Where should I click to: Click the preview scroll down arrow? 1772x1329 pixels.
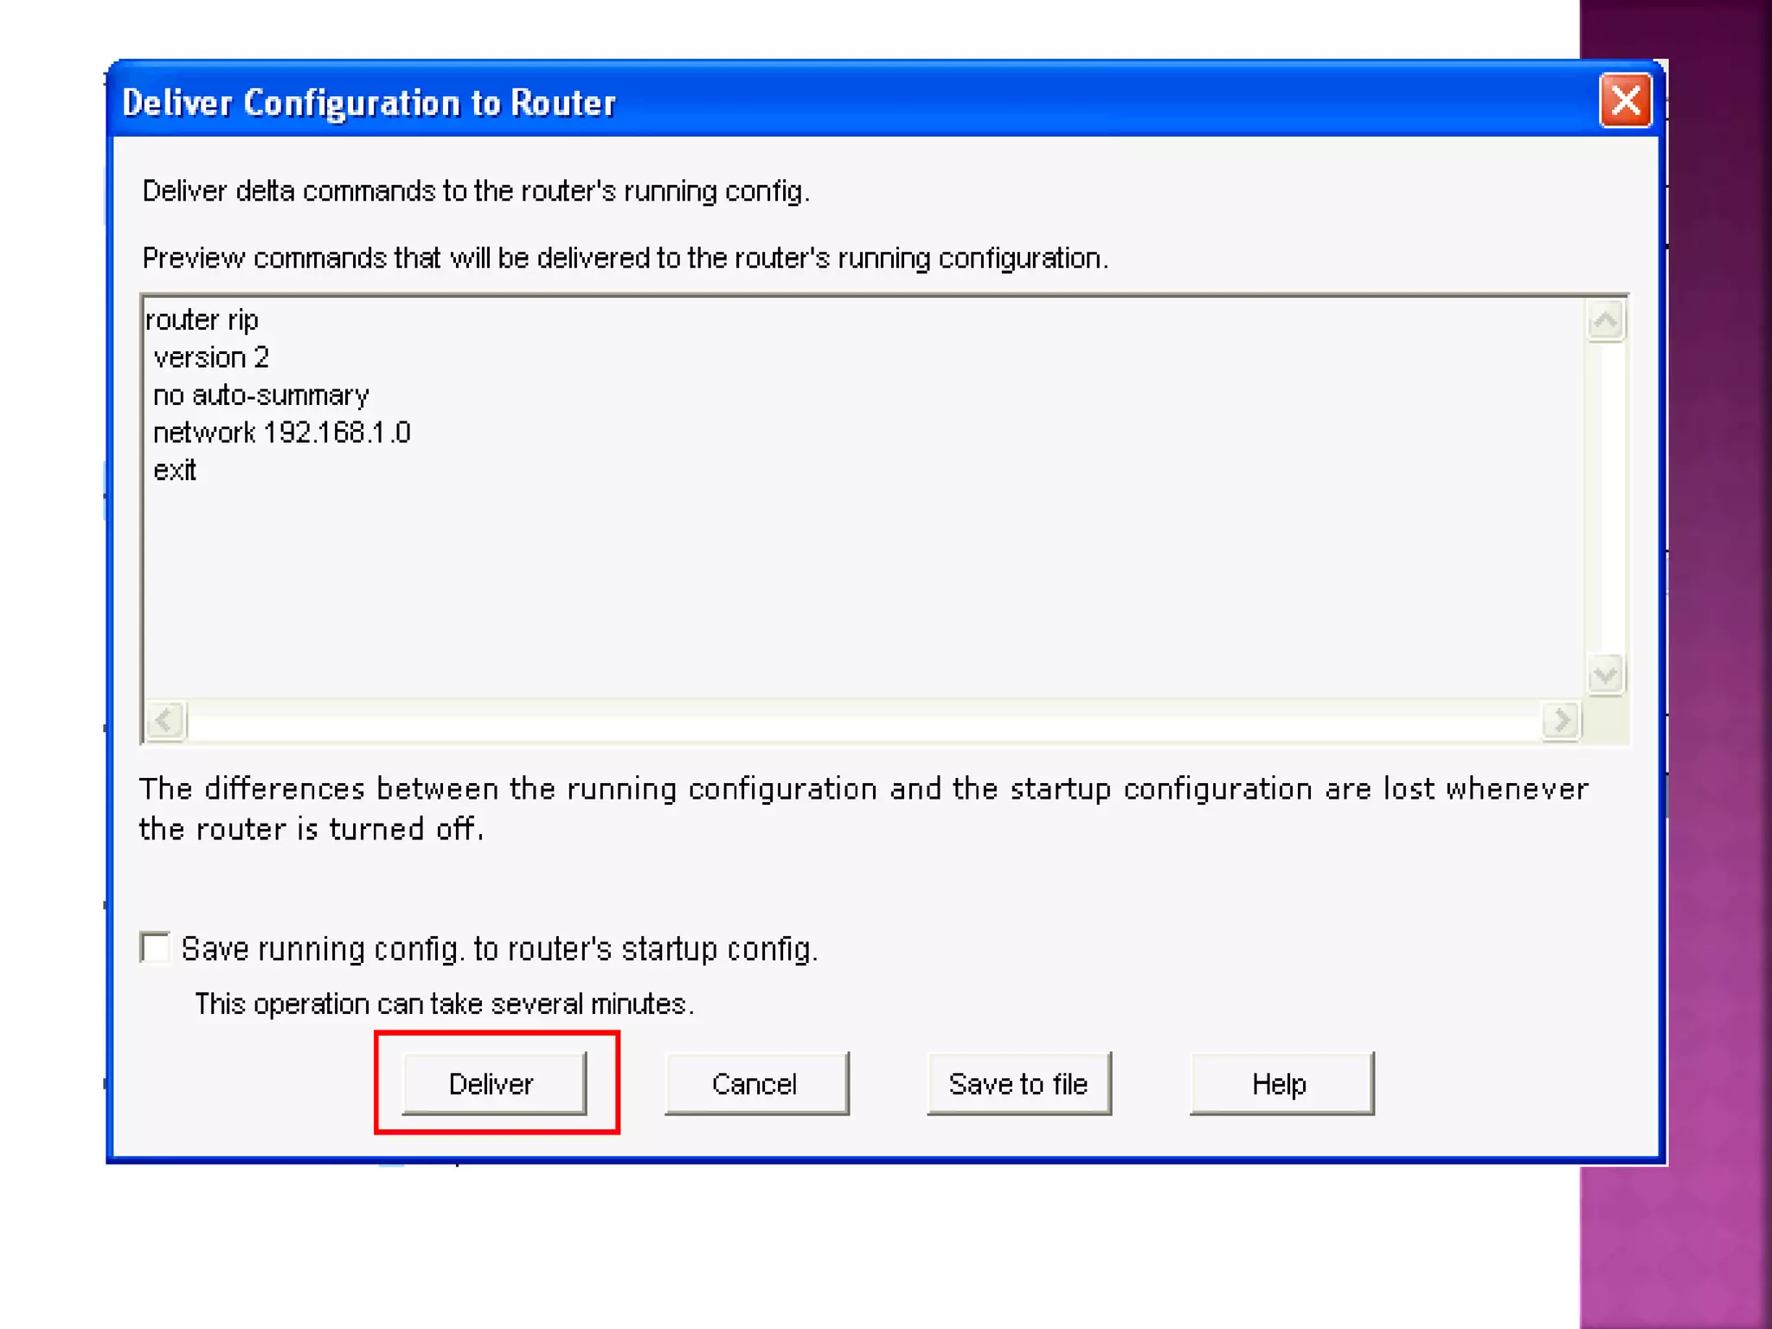1605,674
